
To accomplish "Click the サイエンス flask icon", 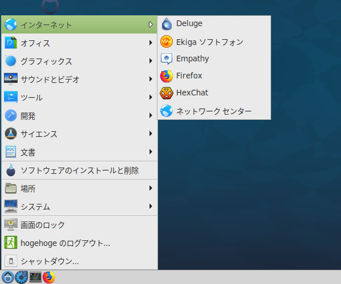I will click(x=11, y=133).
